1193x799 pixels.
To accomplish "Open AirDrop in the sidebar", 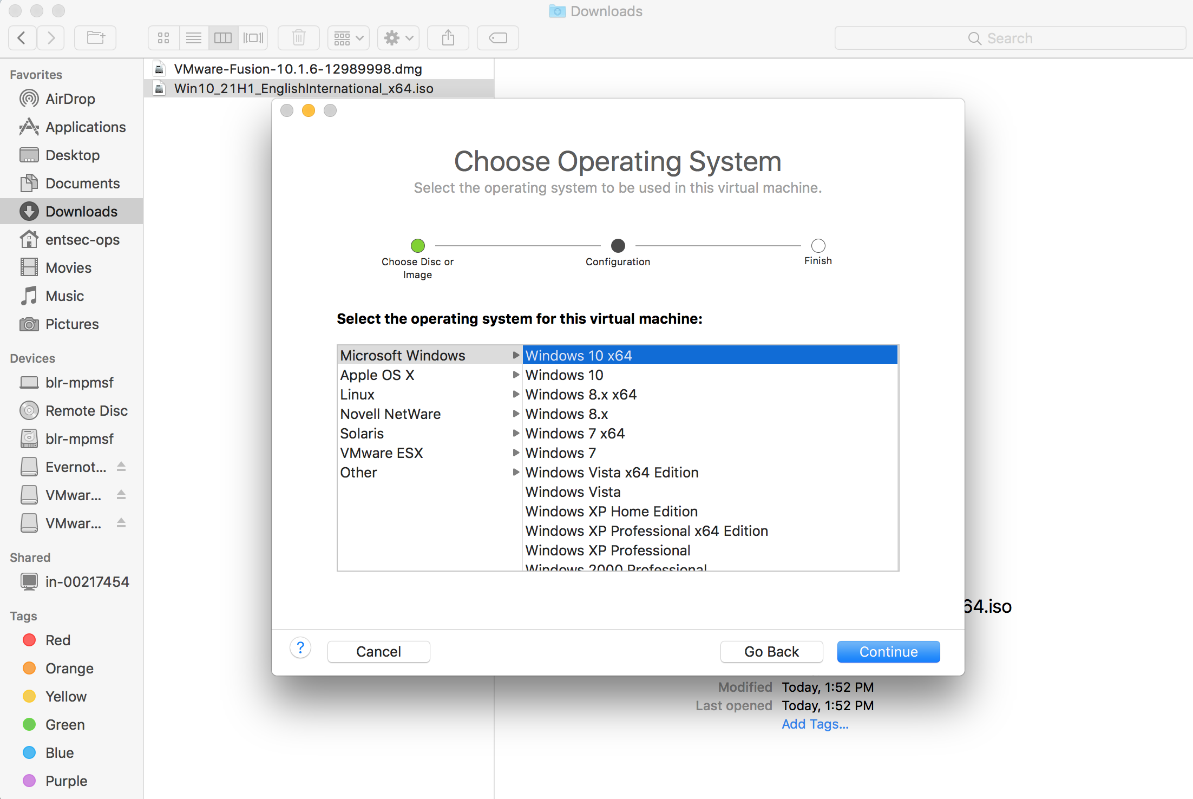I will (70, 99).
